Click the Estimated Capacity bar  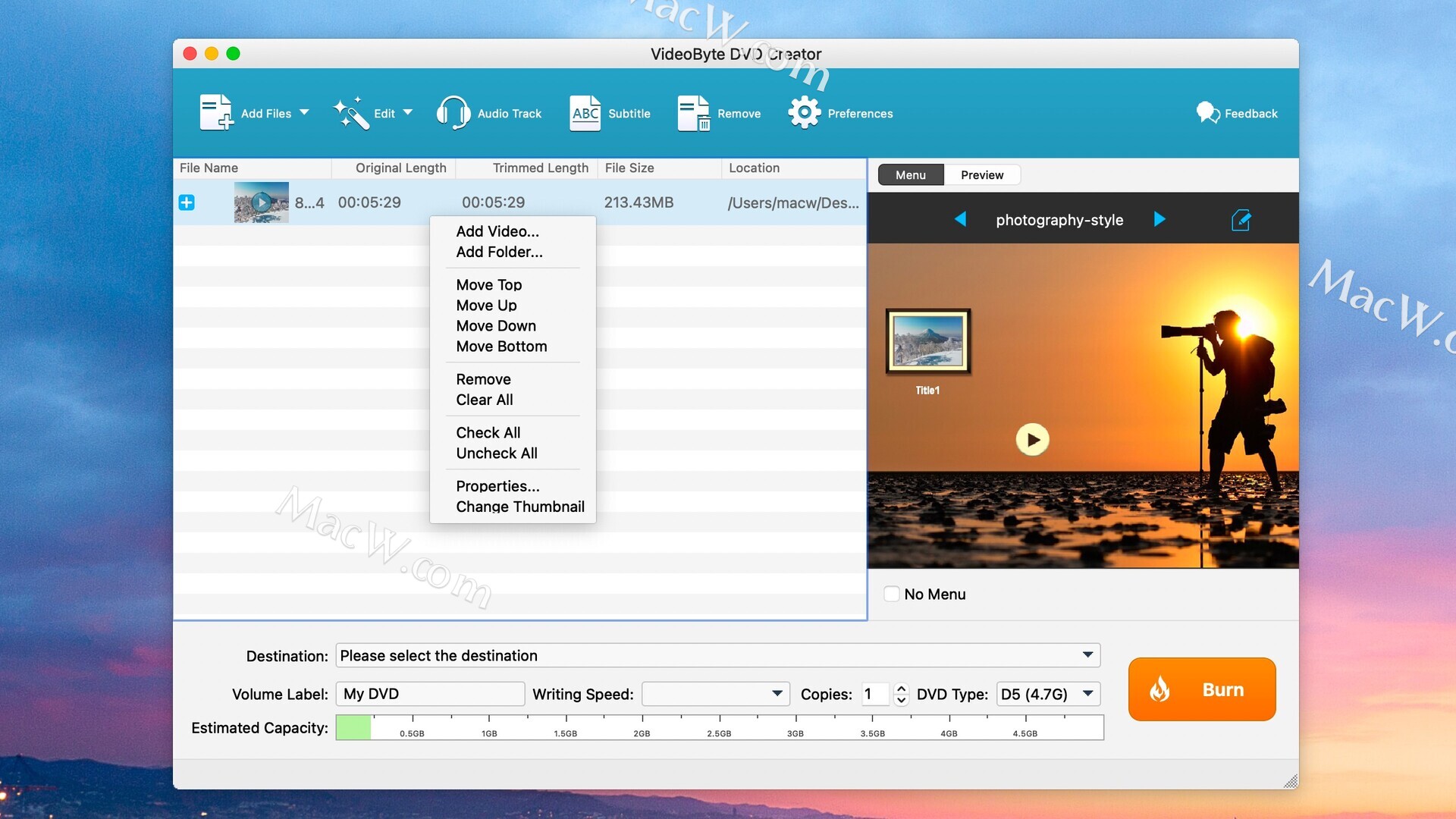719,726
